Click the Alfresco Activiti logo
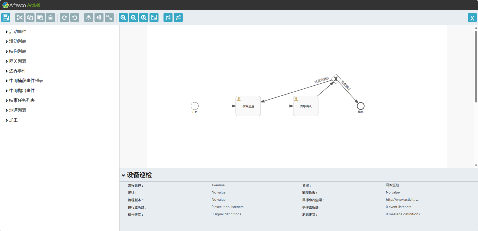This screenshot has height=231, width=478. point(21,5)
